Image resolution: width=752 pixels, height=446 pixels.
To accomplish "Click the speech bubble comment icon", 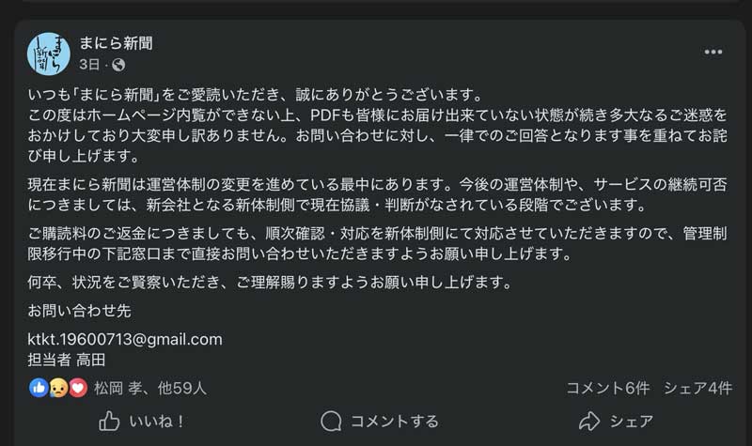I will (330, 421).
